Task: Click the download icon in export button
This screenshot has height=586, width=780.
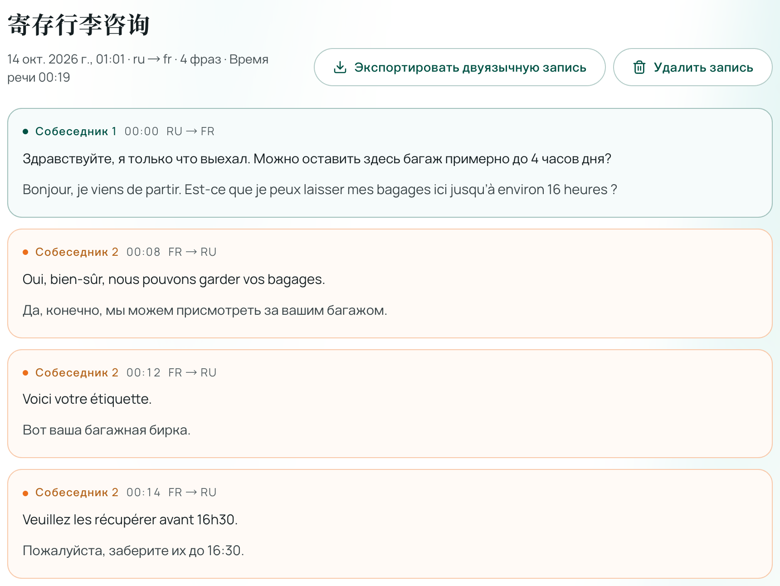Action: [x=340, y=67]
